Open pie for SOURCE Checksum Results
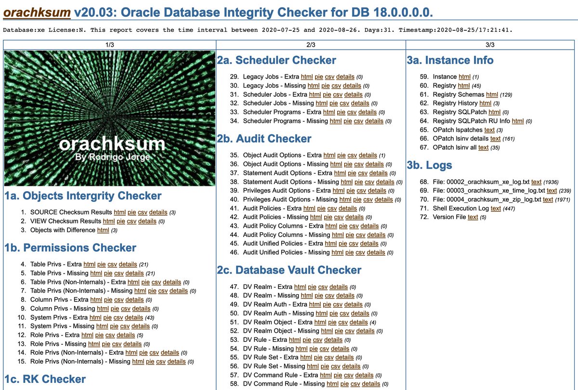The height and width of the screenshot is (390, 578). pos(131,212)
